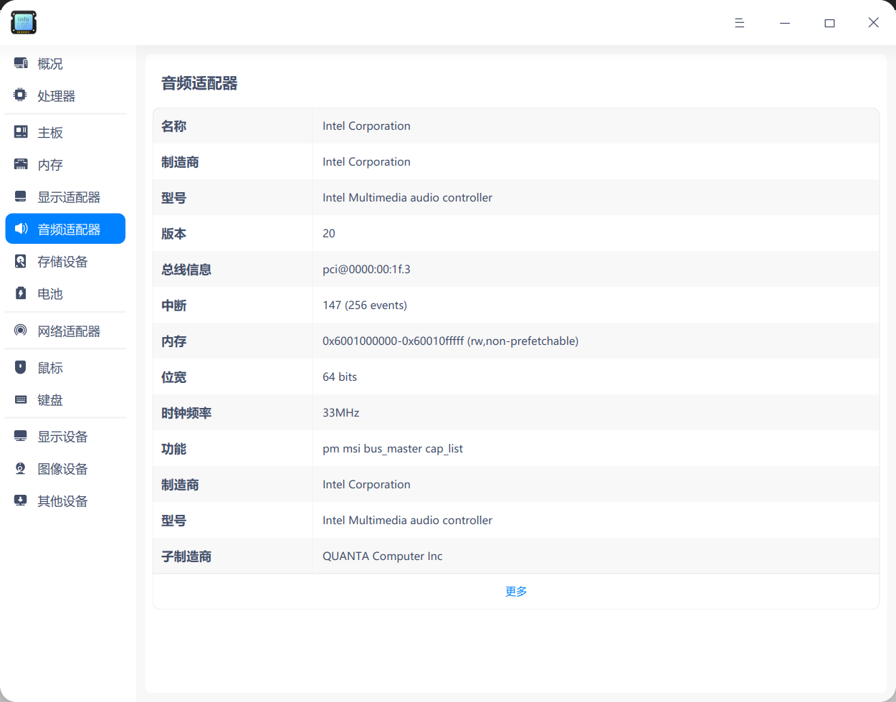Click the 版本 value 20
Viewport: 896px width, 702px height.
pyautogui.click(x=329, y=234)
